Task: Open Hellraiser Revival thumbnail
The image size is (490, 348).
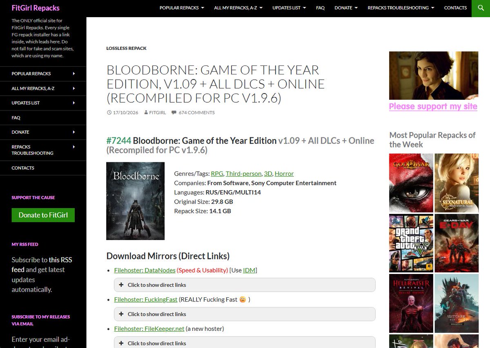Action: tap(411, 303)
